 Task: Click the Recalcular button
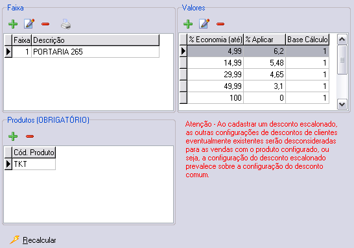tap(33, 240)
